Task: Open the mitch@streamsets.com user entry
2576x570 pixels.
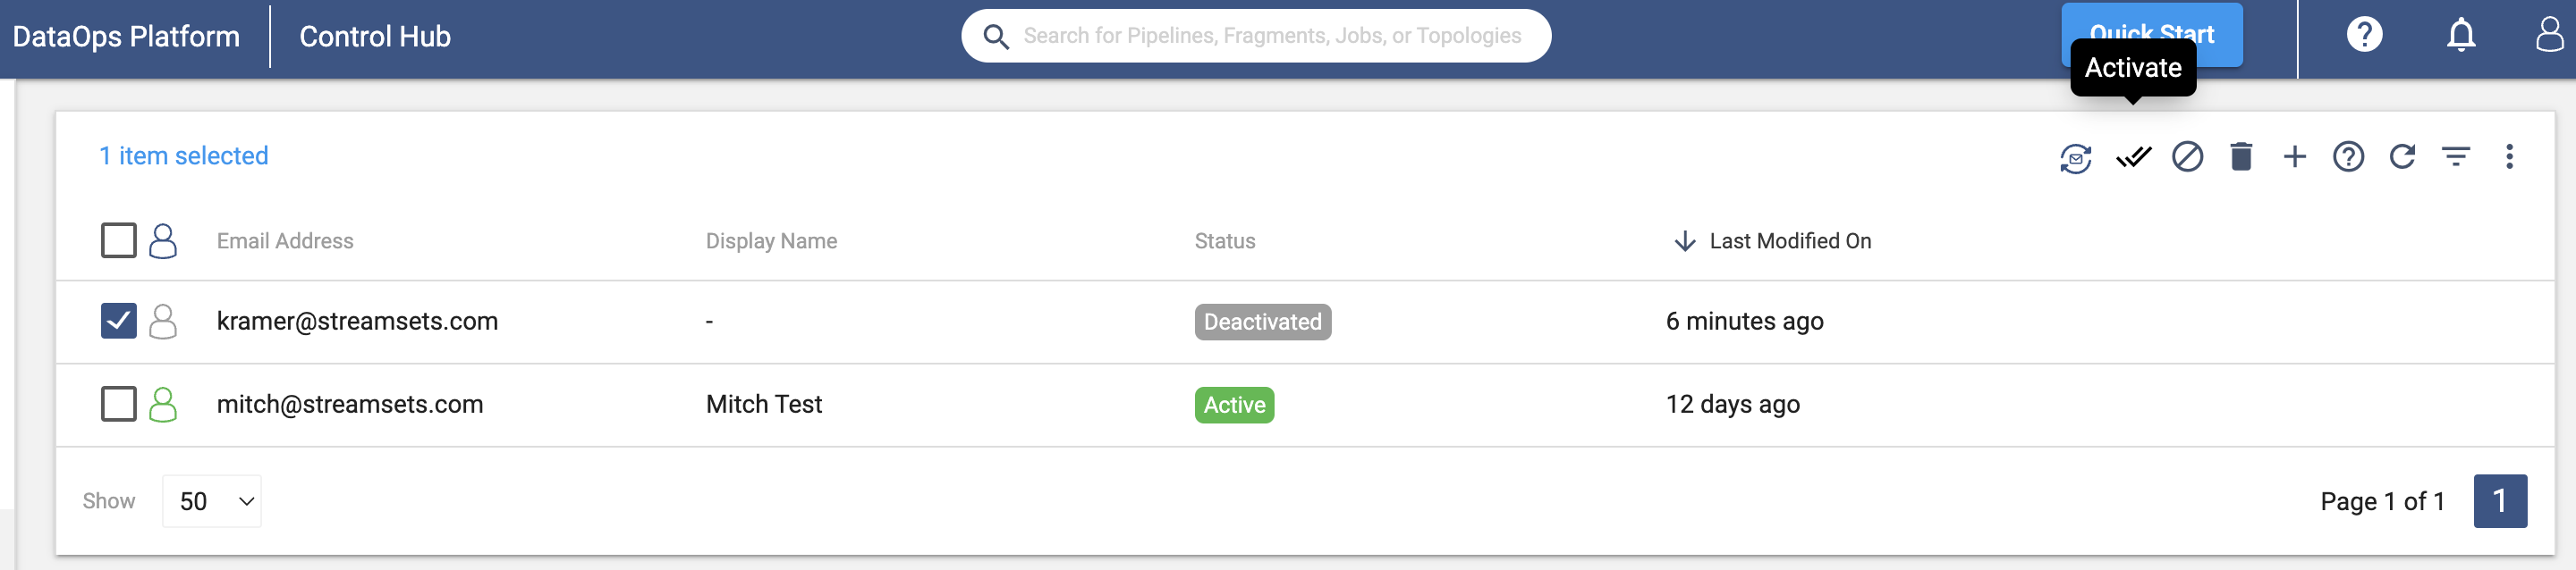Action: (350, 405)
